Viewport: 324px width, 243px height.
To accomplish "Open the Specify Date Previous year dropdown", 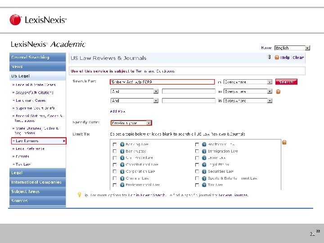I will click(131, 123).
